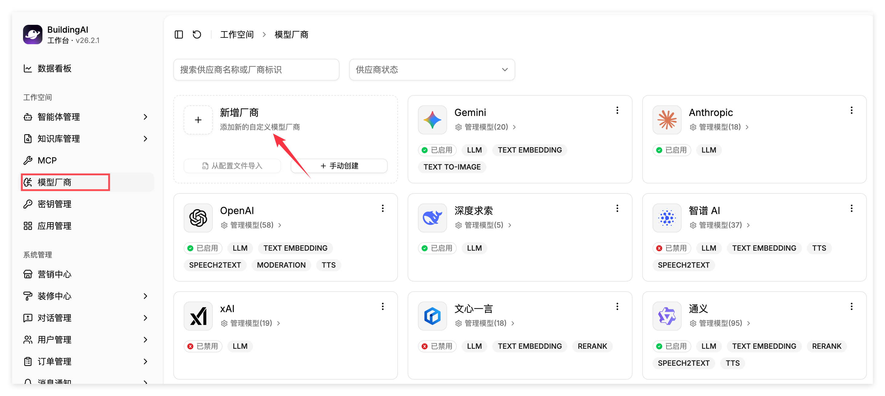Click the 通义 logo icon
Screen dimensions: 885x396
point(667,316)
